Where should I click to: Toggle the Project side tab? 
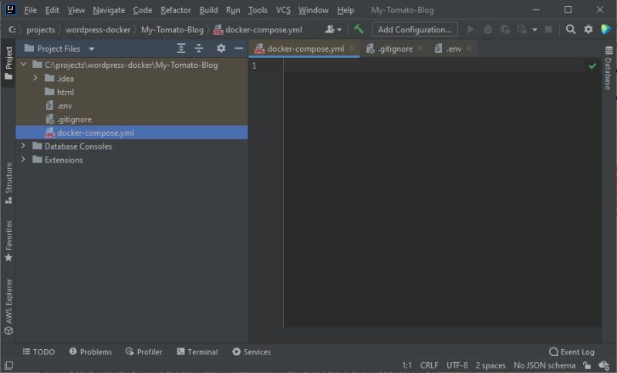point(8,63)
